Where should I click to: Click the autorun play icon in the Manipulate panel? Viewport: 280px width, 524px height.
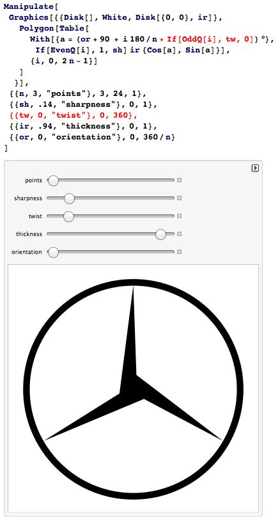click(x=255, y=168)
